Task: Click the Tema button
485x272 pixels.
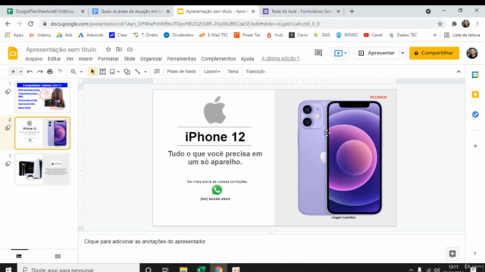Action: click(x=233, y=72)
